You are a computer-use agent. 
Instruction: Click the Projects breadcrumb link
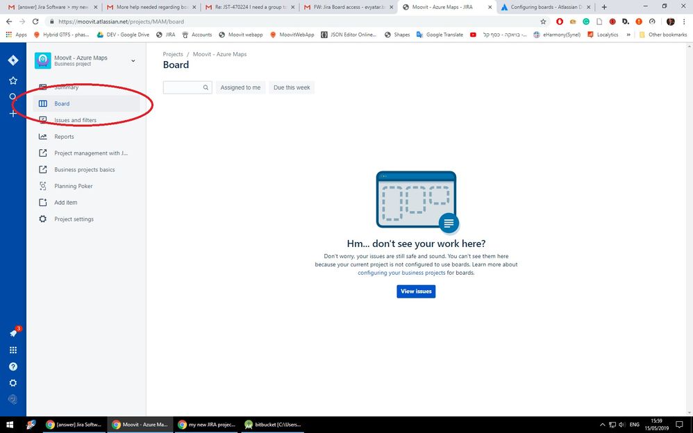pyautogui.click(x=173, y=54)
